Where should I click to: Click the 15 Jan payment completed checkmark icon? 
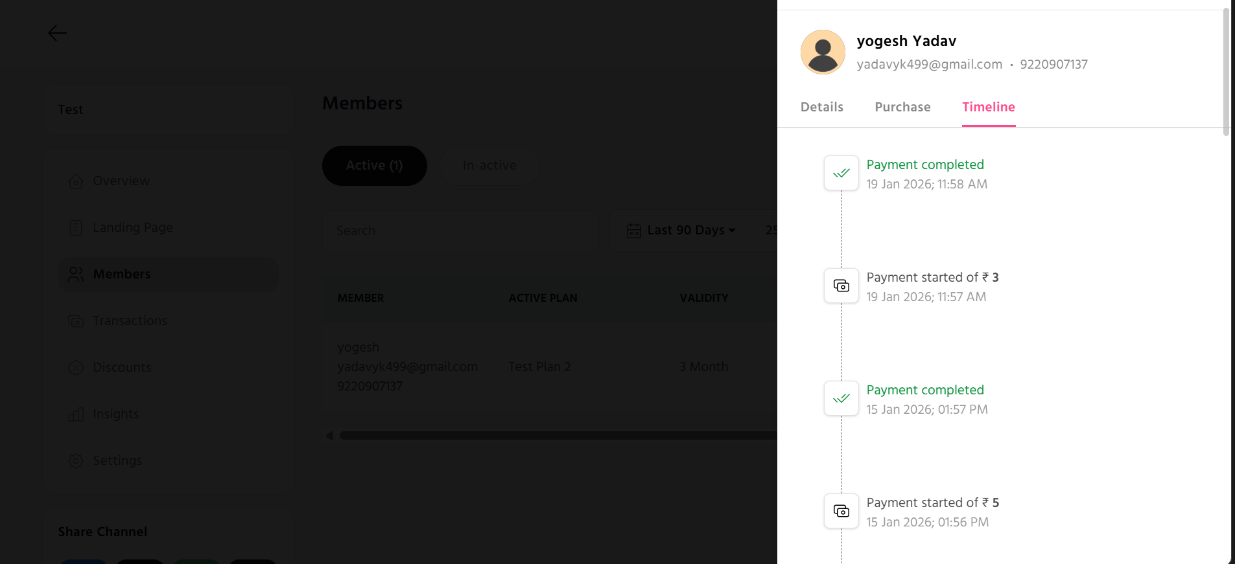[841, 398]
